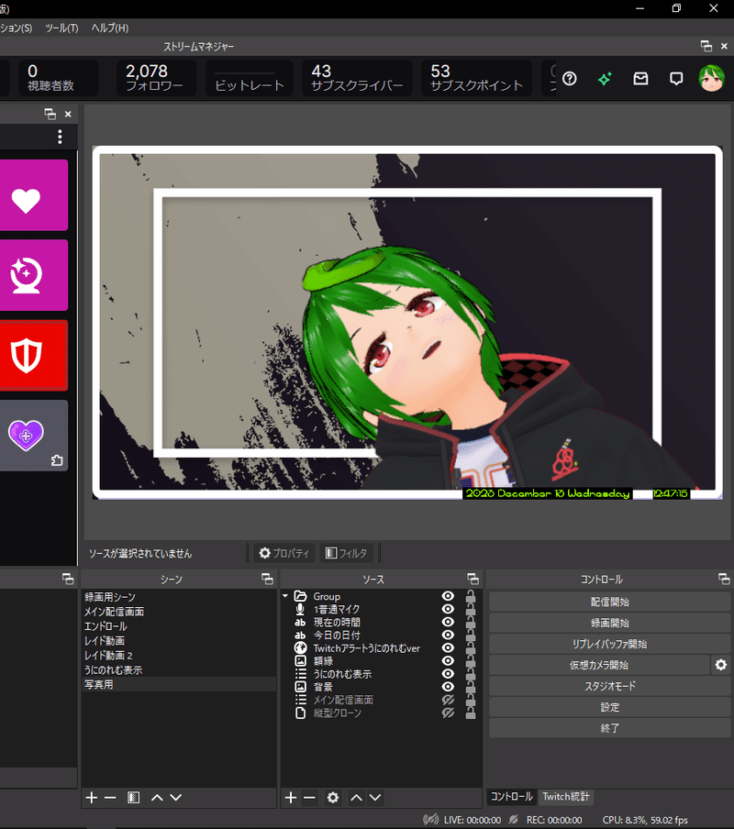Click the pink star-and-clock quick action tile

[33, 275]
